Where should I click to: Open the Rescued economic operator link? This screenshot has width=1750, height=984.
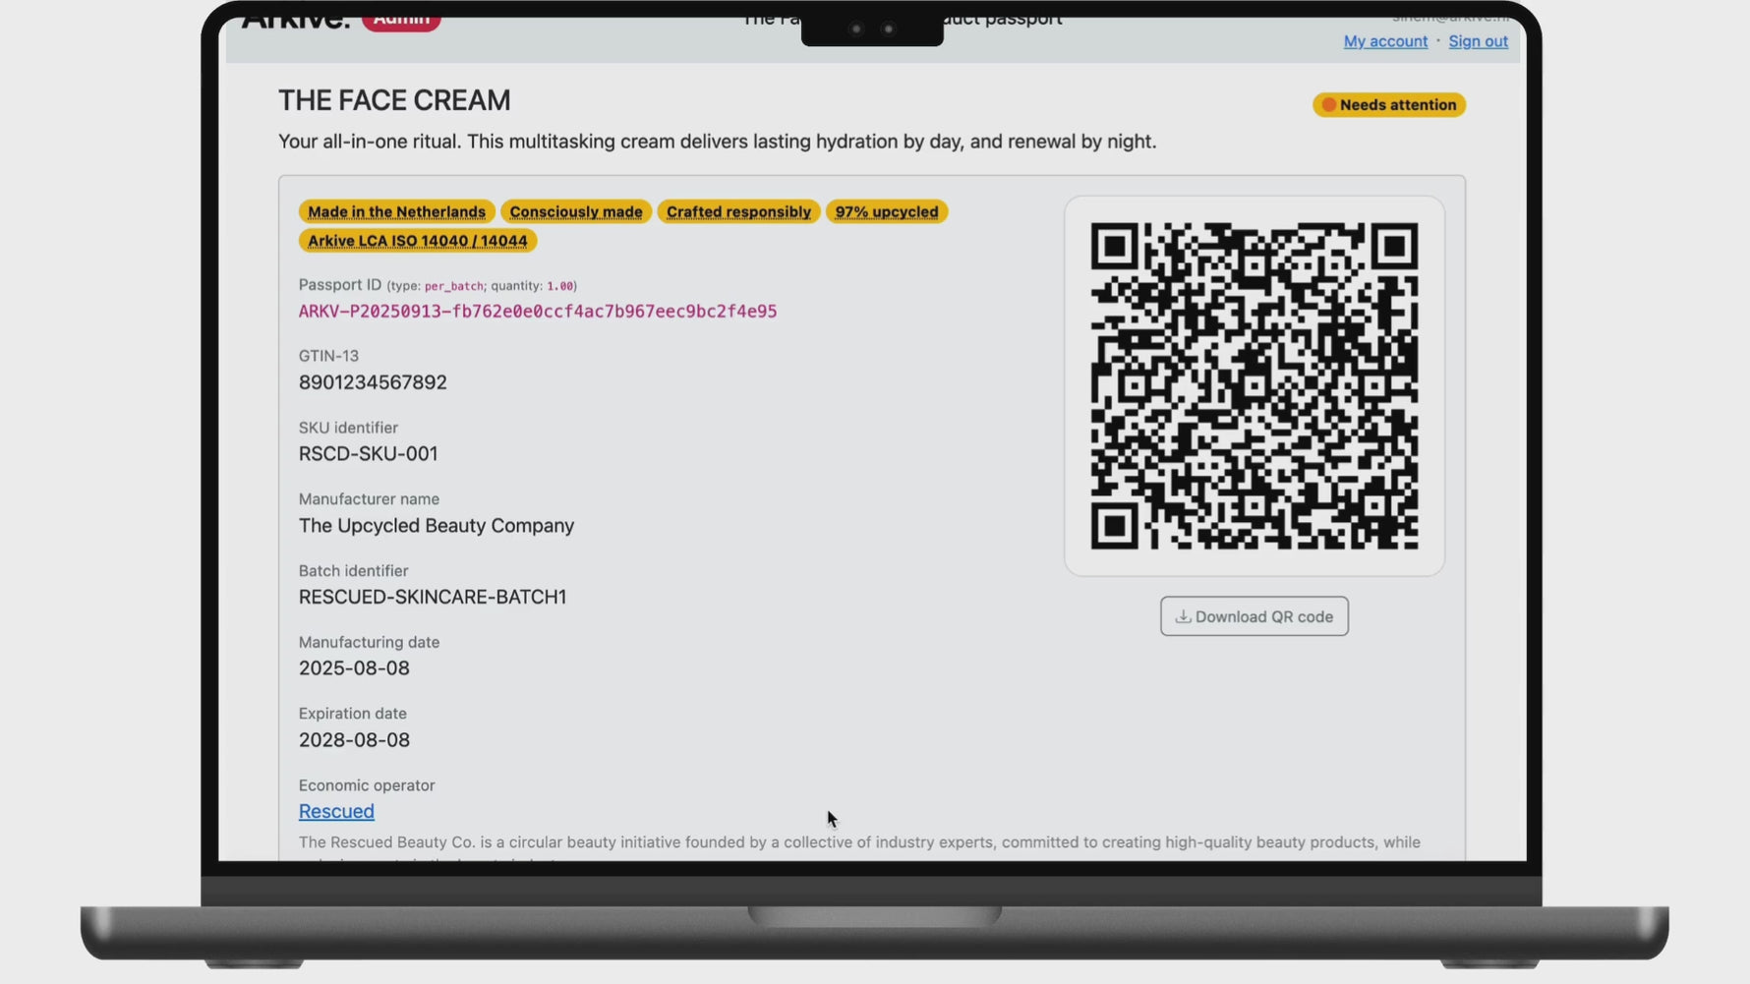pos(336,811)
